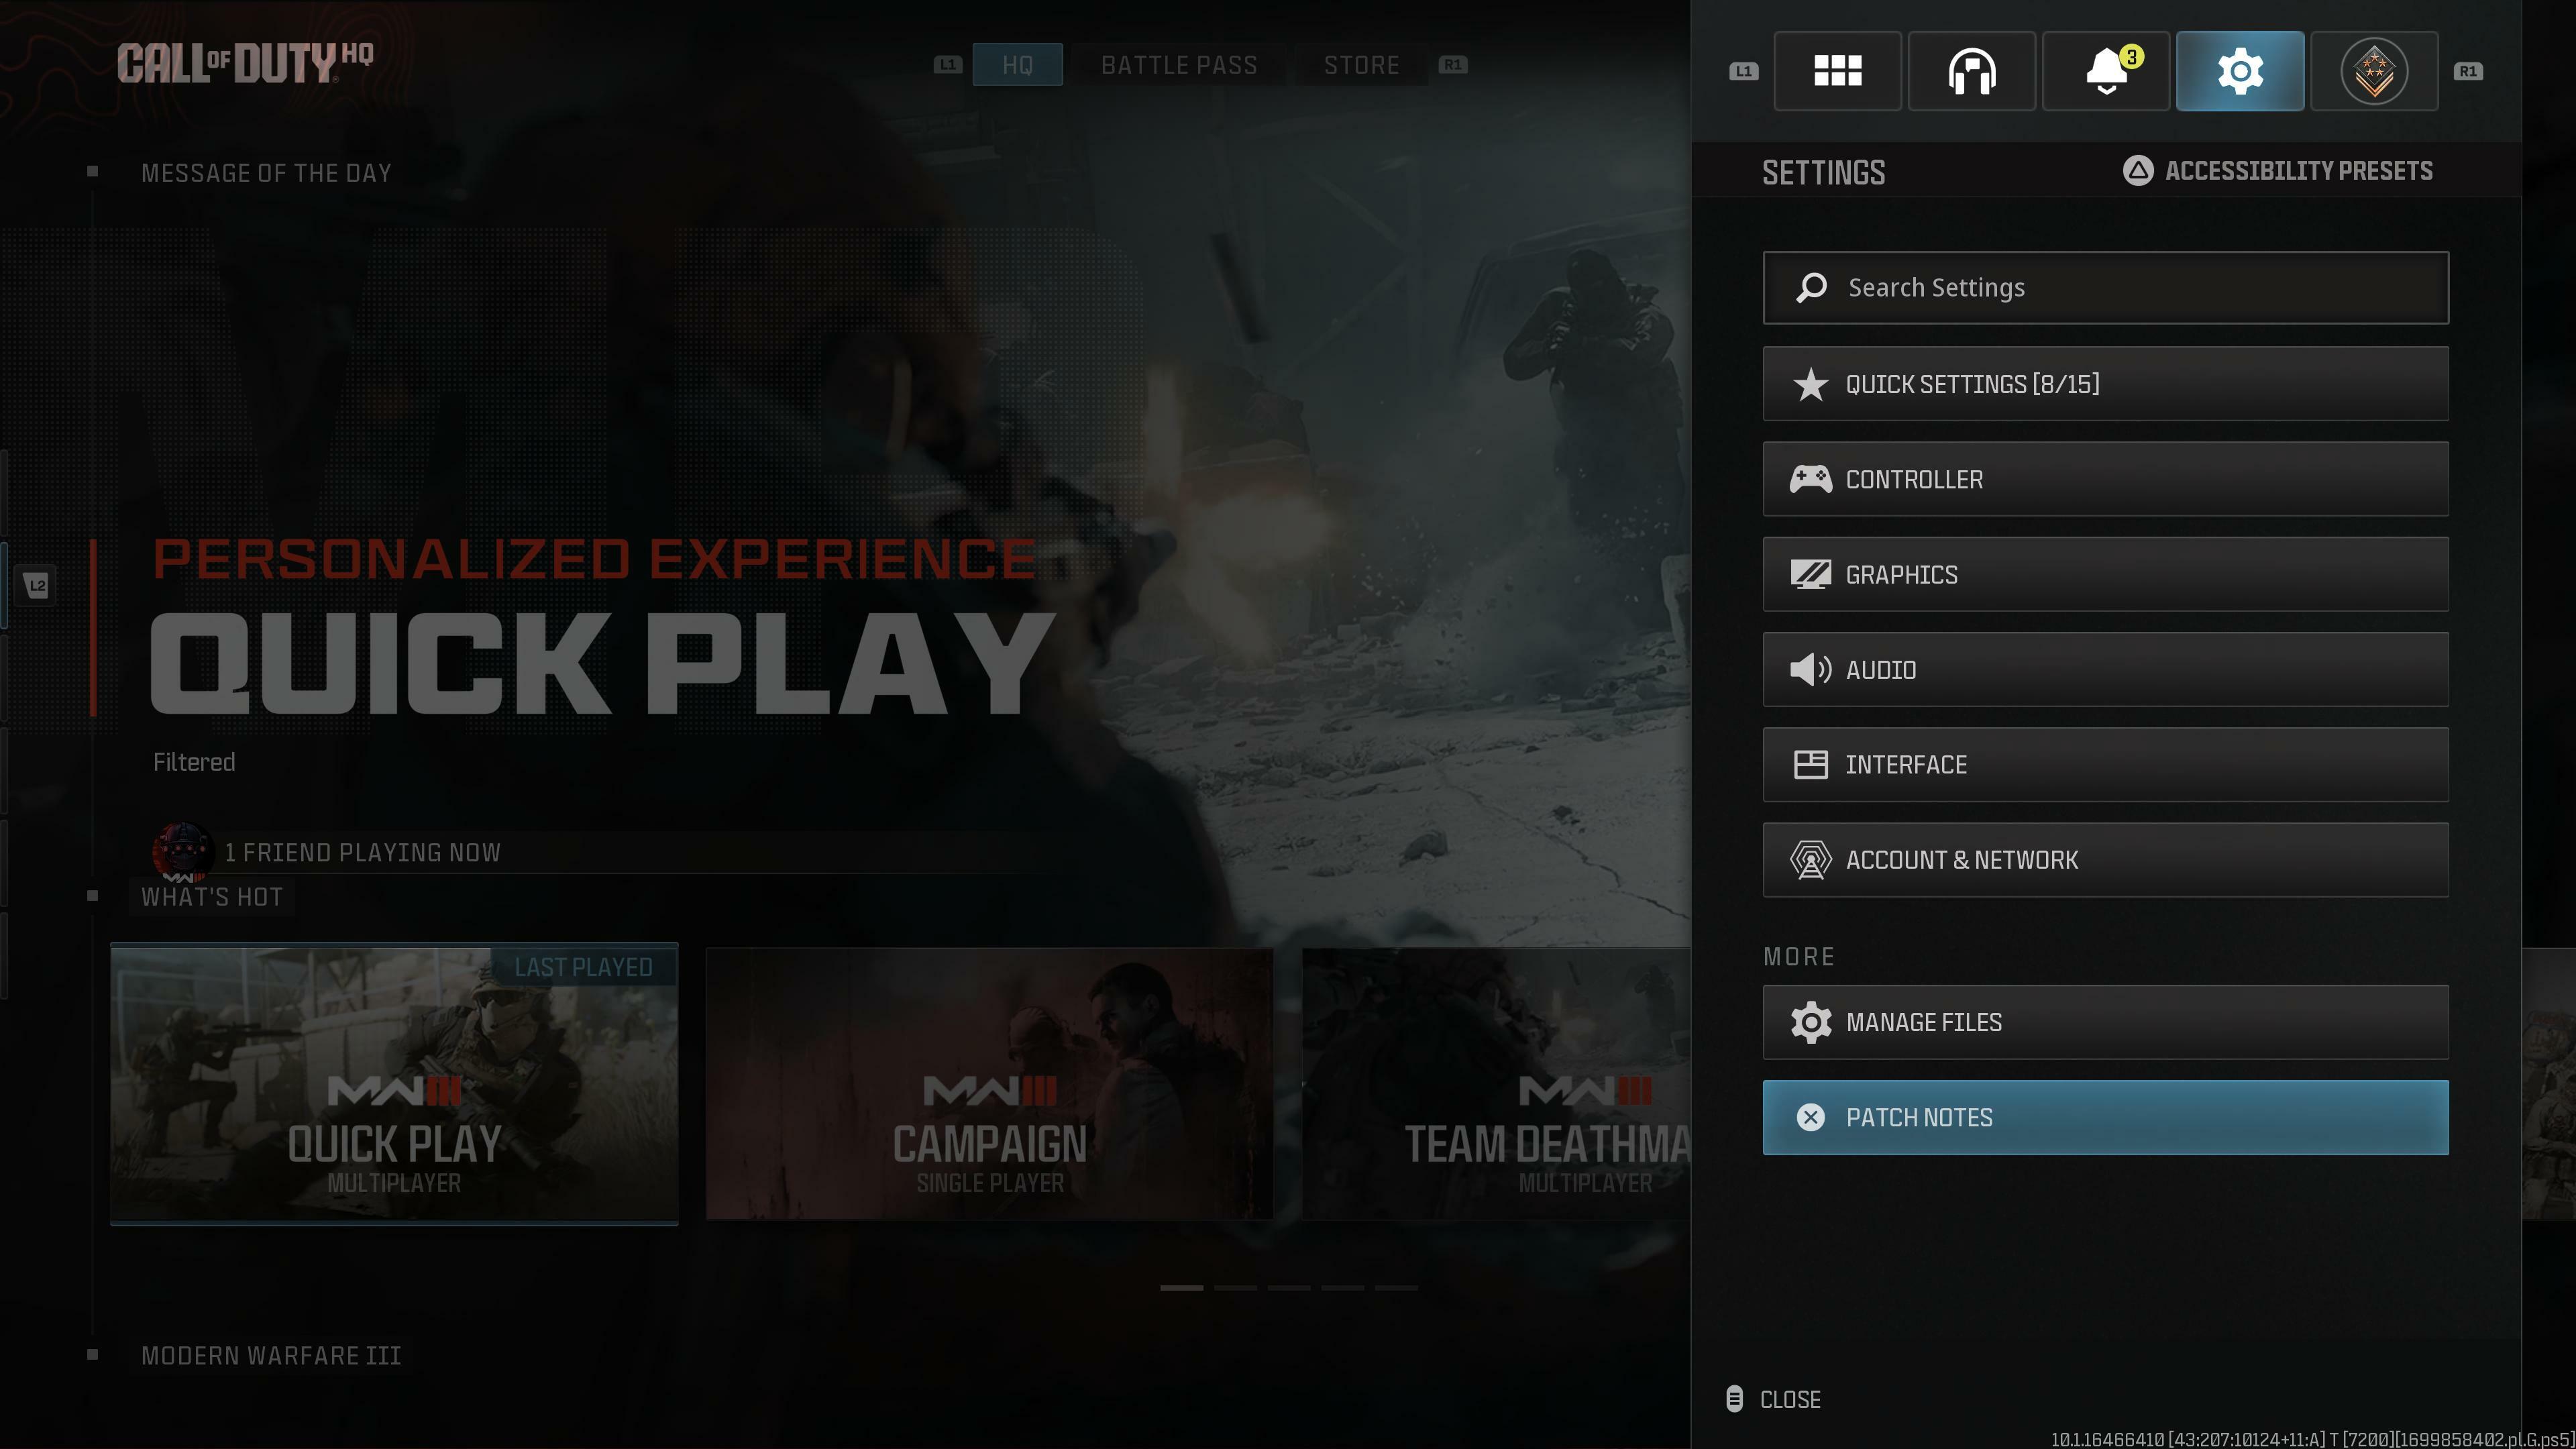Open Manage Files

(x=2105, y=1022)
